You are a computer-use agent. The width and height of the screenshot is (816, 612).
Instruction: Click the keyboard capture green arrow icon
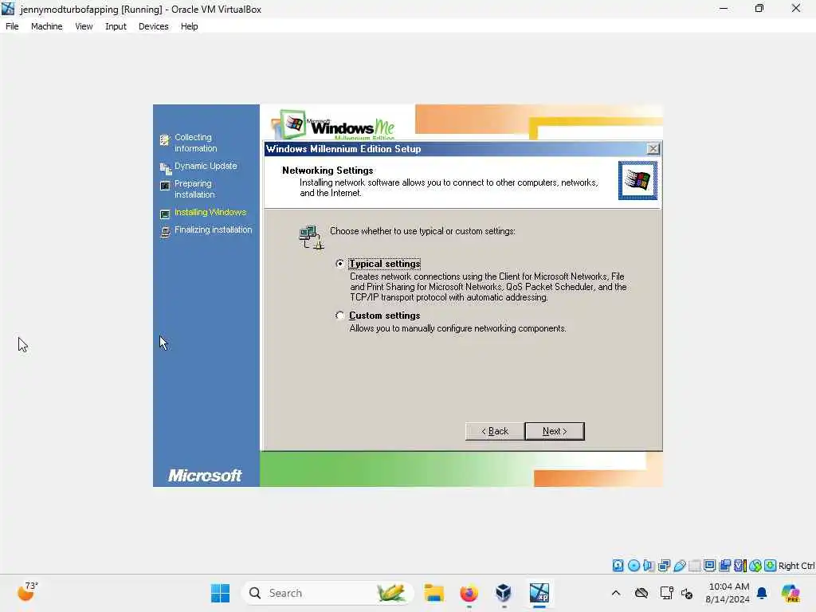771,566
